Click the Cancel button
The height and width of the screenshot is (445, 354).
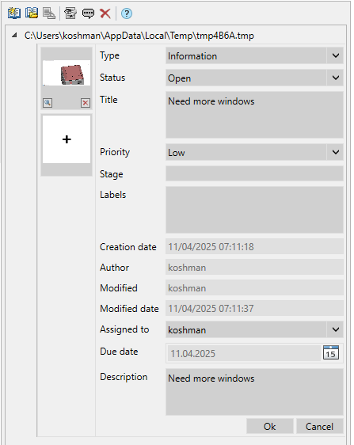click(x=320, y=426)
